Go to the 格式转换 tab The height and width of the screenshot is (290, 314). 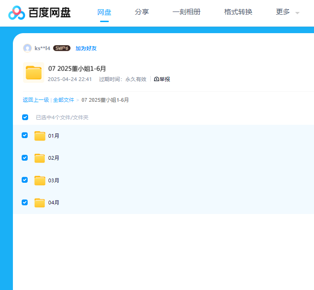[x=238, y=12]
